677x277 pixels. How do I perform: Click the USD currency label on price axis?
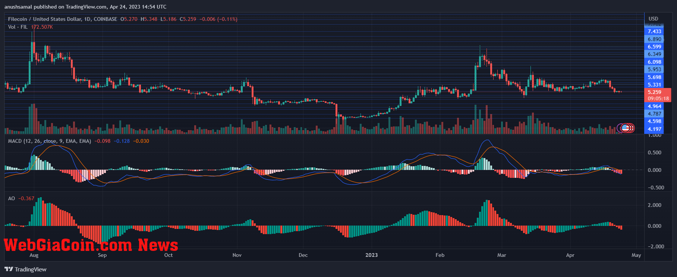point(654,19)
